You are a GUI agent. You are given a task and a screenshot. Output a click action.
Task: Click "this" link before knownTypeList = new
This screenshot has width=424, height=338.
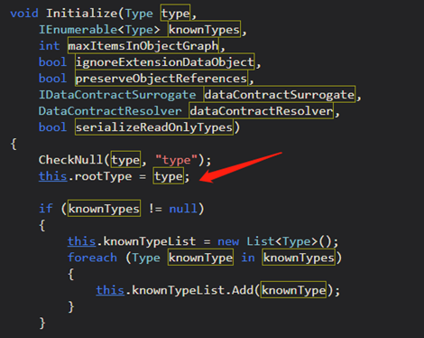(x=81, y=241)
